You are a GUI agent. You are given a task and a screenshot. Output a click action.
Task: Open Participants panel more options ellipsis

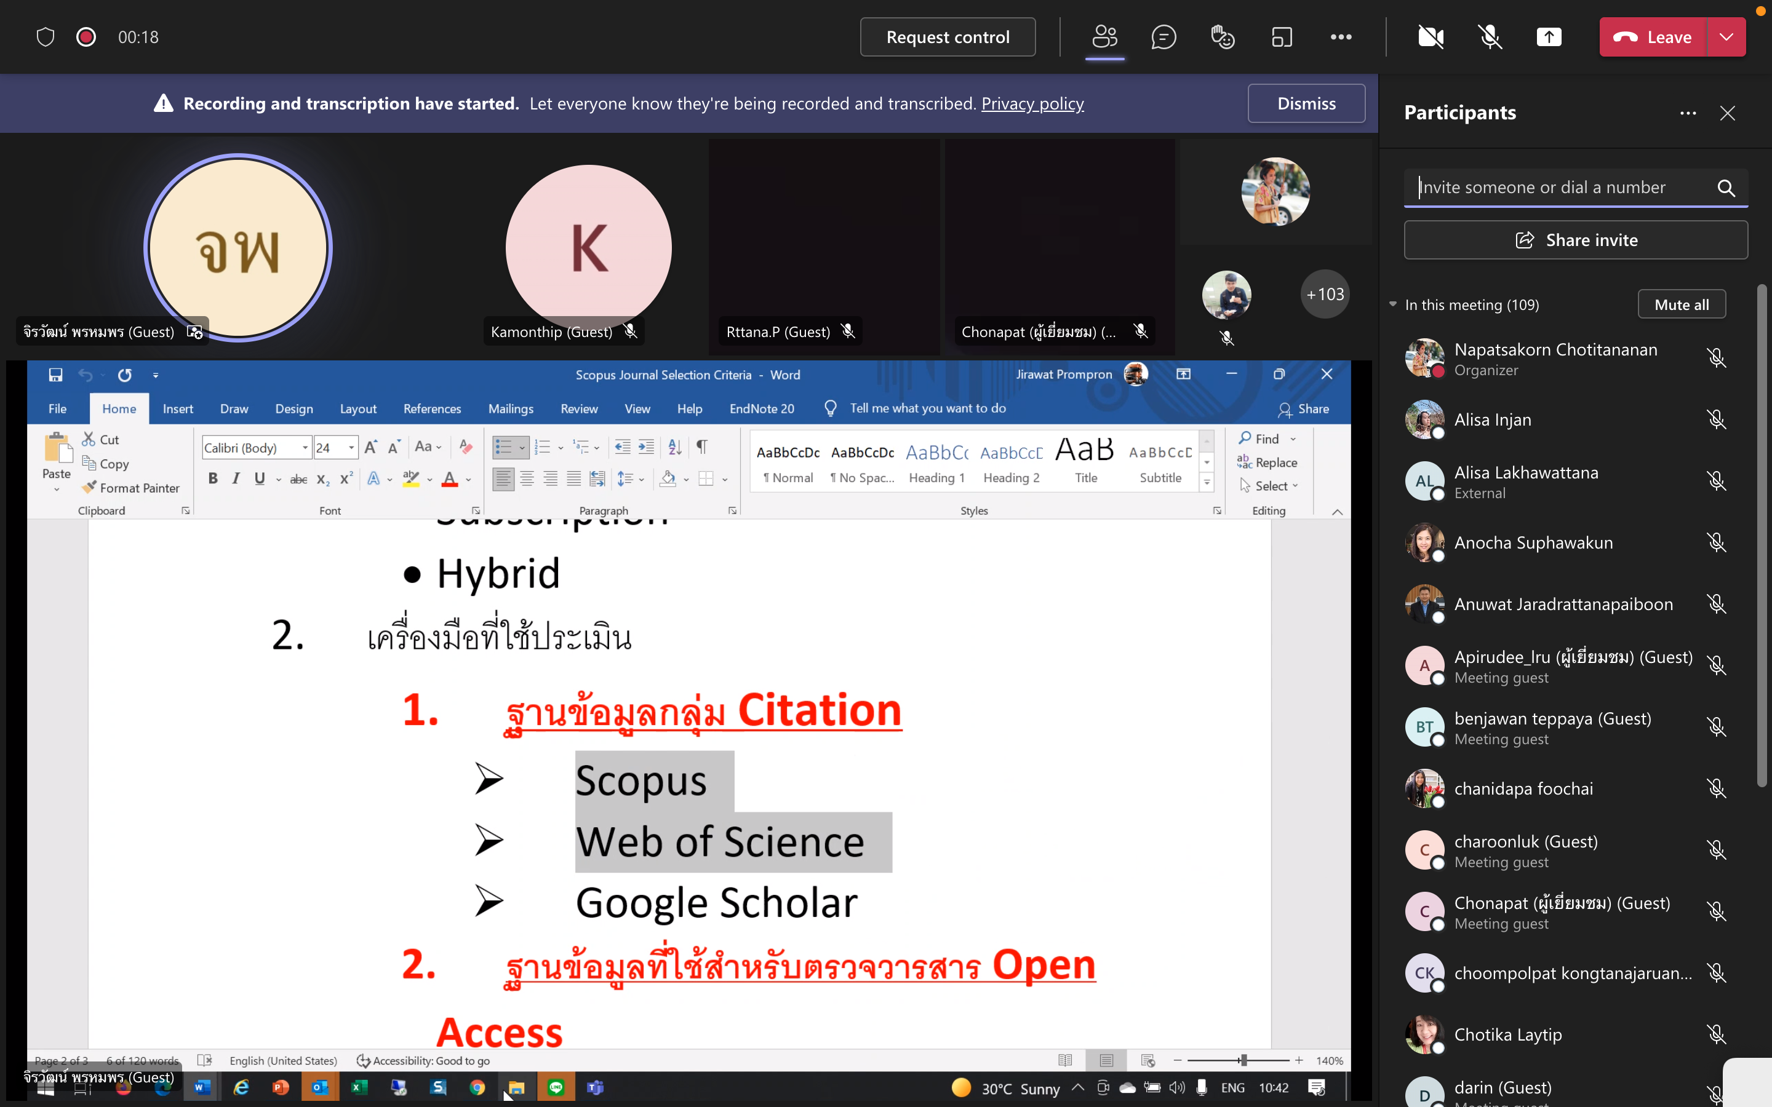pos(1688,113)
